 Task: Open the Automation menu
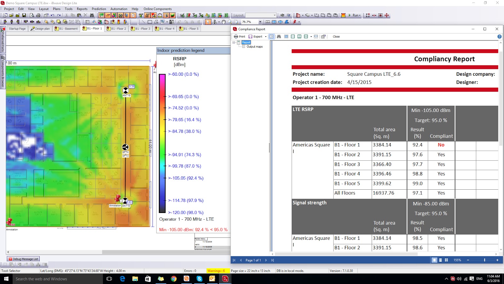(119, 9)
